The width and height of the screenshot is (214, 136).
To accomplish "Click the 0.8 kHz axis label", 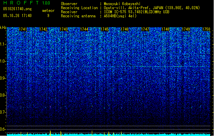I will pos(3,95).
